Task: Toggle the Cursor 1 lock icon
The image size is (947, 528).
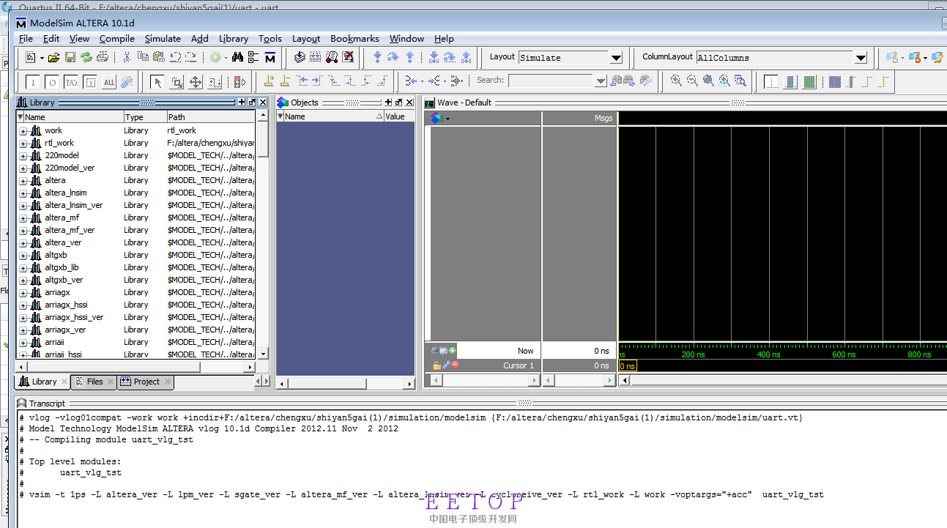Action: click(437, 365)
